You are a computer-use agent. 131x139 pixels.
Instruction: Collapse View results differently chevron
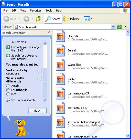tap(40, 79)
